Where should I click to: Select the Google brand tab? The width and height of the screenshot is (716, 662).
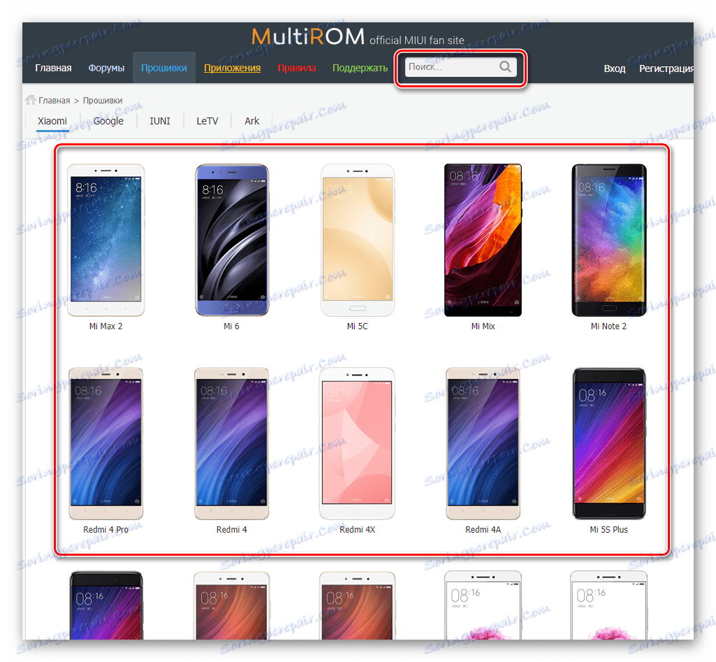(108, 121)
